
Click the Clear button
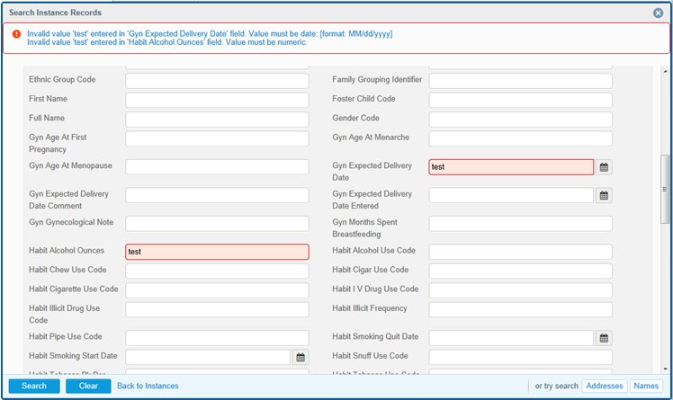[x=88, y=386]
